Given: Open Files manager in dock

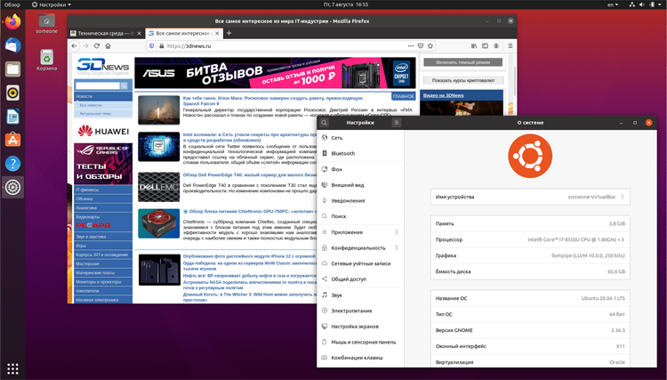Looking at the screenshot, I should coord(12,69).
